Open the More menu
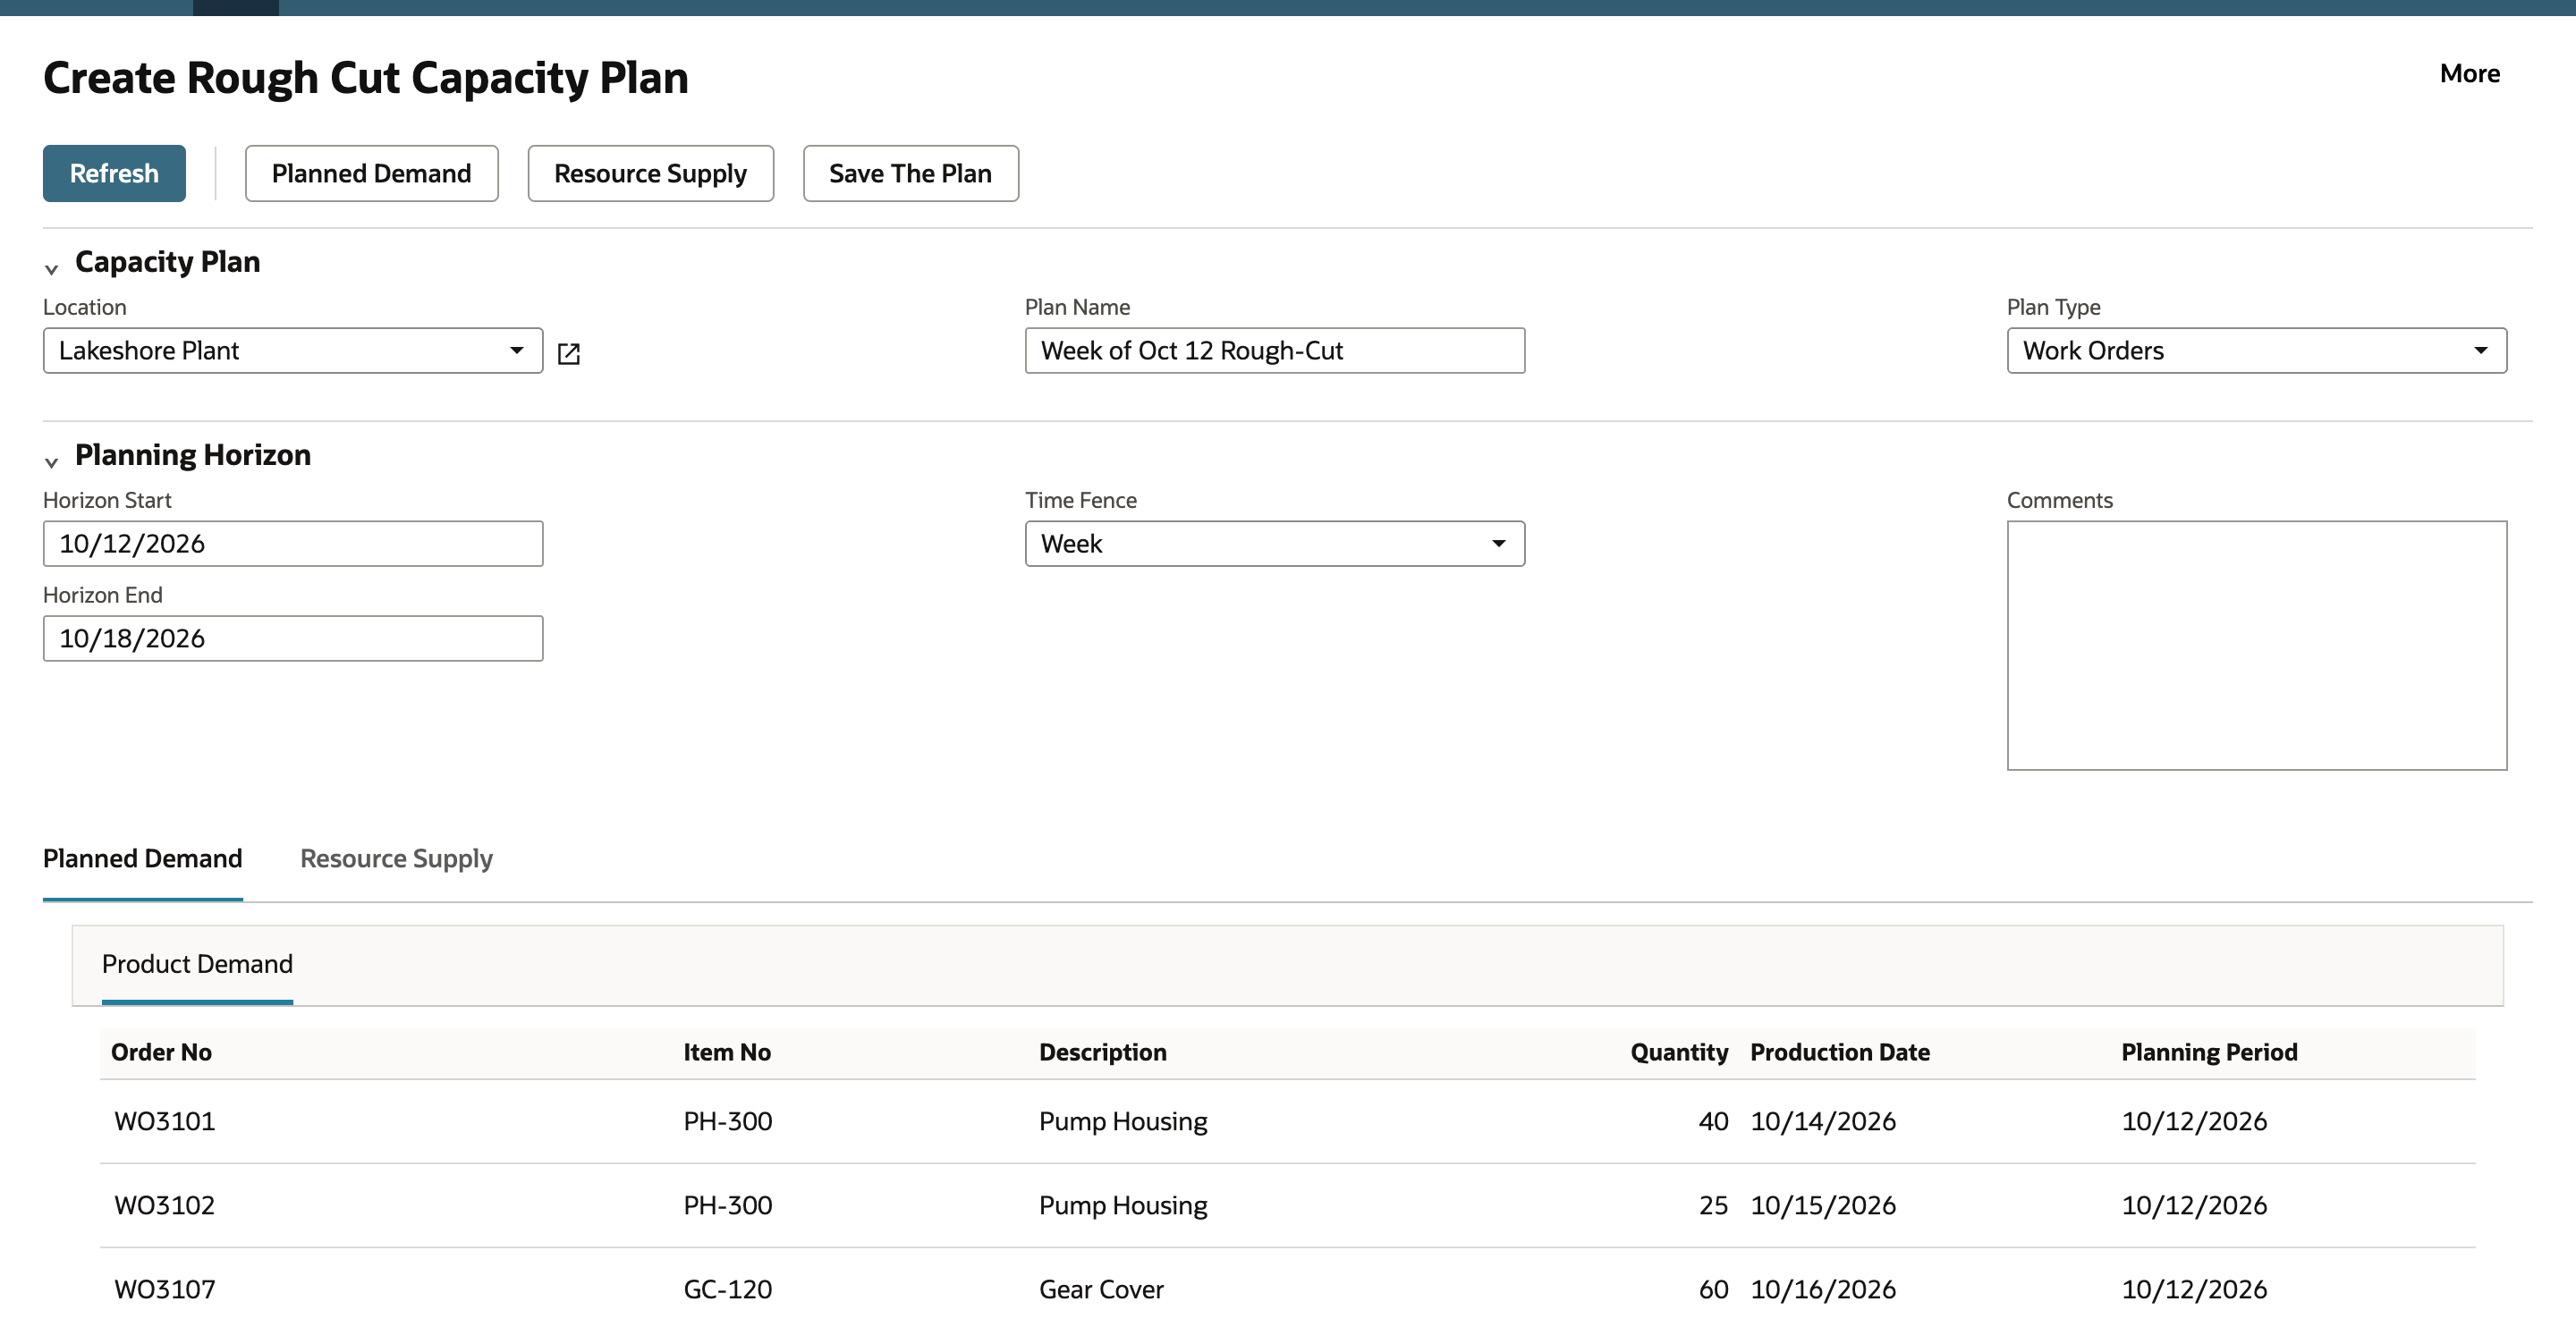Viewport: 2576px width, 1327px height. [2469, 74]
